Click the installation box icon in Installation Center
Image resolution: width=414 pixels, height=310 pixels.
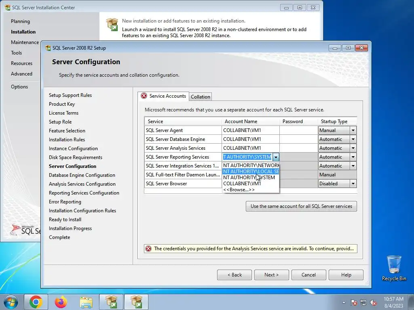[x=112, y=24]
